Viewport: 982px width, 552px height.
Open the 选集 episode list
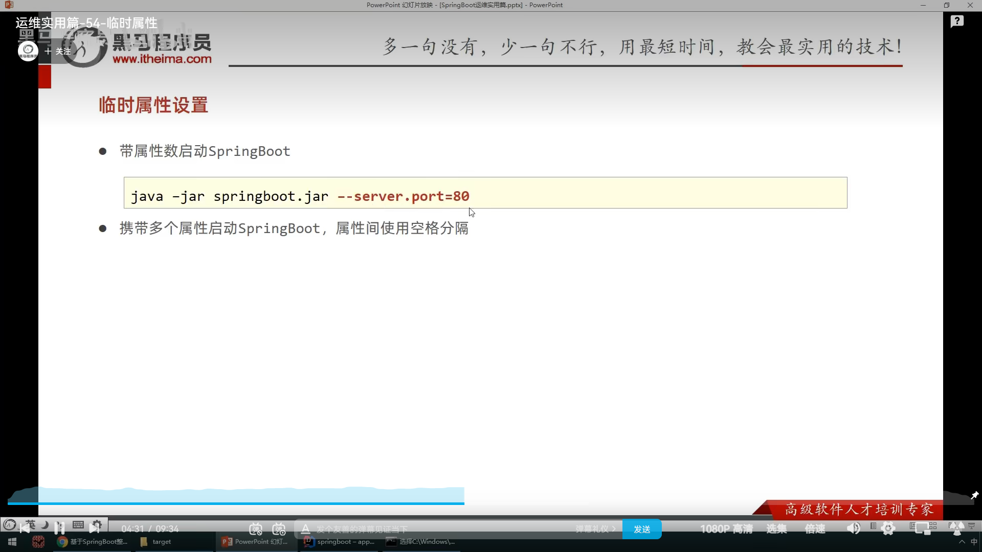tap(776, 529)
